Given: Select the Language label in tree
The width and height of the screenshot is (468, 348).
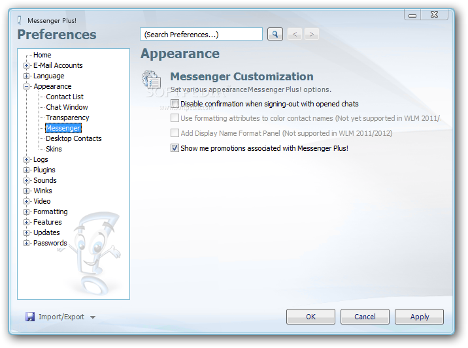Looking at the screenshot, I should coord(48,76).
